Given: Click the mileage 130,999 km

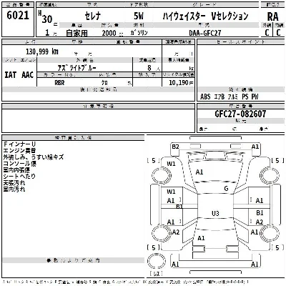Looking at the screenshot, I should click(x=42, y=51).
